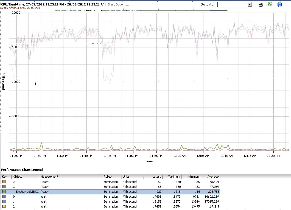Click inside the Switch to combo box
Screen dimensions: 291x210
click(233, 4)
